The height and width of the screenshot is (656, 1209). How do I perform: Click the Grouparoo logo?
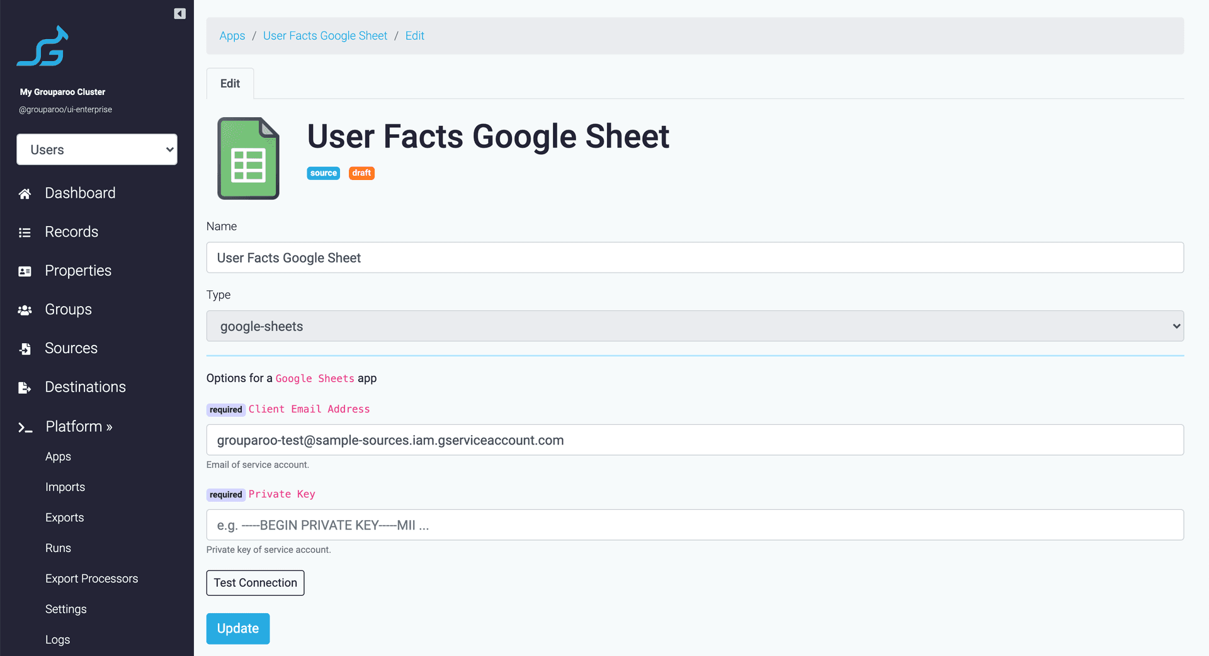pyautogui.click(x=43, y=46)
